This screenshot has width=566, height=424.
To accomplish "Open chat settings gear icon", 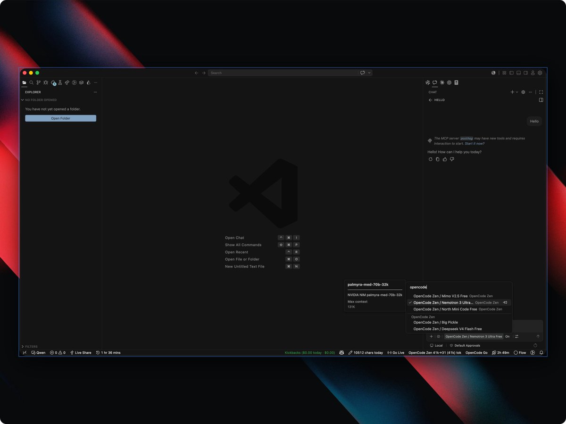I will 523,92.
